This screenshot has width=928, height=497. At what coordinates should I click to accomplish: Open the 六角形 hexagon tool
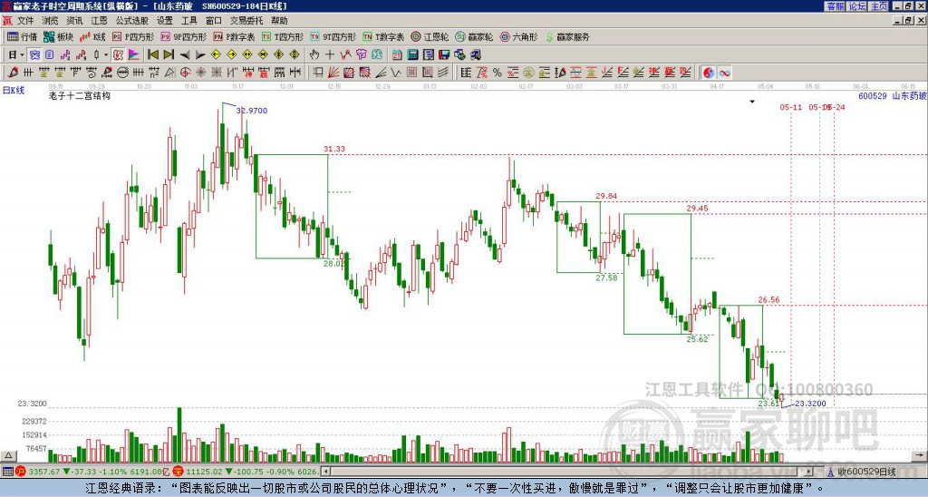coord(518,36)
